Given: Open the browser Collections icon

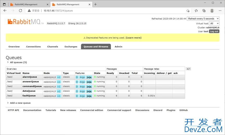Looking at the screenshot, I should pos(204,11).
